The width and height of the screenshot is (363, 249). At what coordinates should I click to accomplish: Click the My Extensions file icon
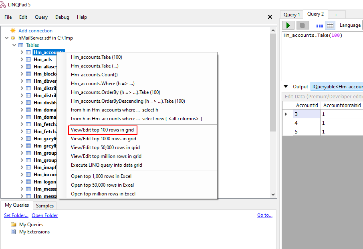(14, 232)
